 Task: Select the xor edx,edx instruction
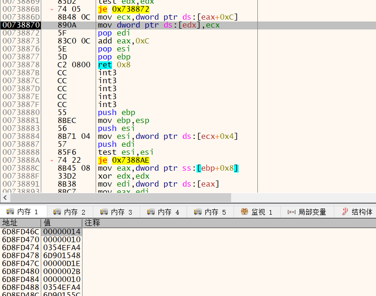tap(123, 176)
